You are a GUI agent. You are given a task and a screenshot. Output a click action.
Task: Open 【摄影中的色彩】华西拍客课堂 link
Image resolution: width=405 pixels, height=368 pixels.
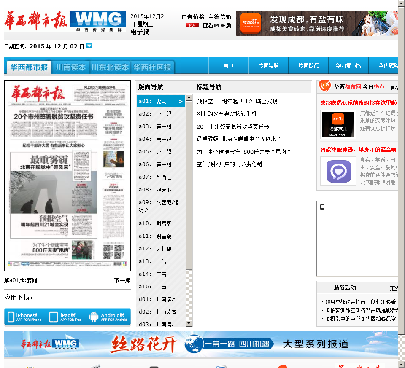tap(360, 319)
